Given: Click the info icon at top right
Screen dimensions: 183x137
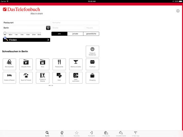Looking at the screenshot, I should 178,11.
